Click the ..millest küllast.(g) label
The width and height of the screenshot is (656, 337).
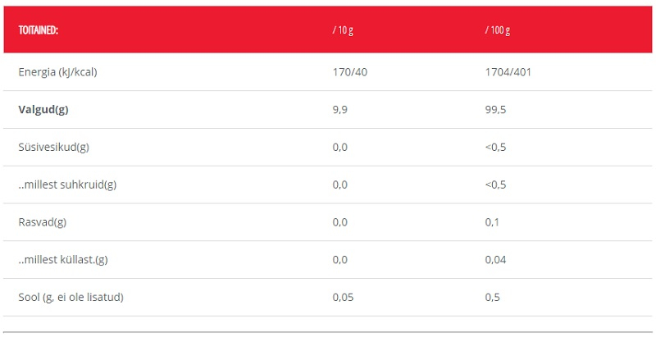pyautogui.click(x=63, y=260)
